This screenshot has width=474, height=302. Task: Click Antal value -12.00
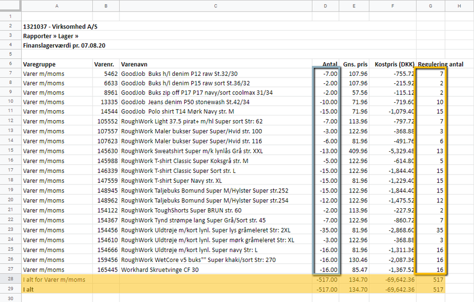(x=329, y=200)
